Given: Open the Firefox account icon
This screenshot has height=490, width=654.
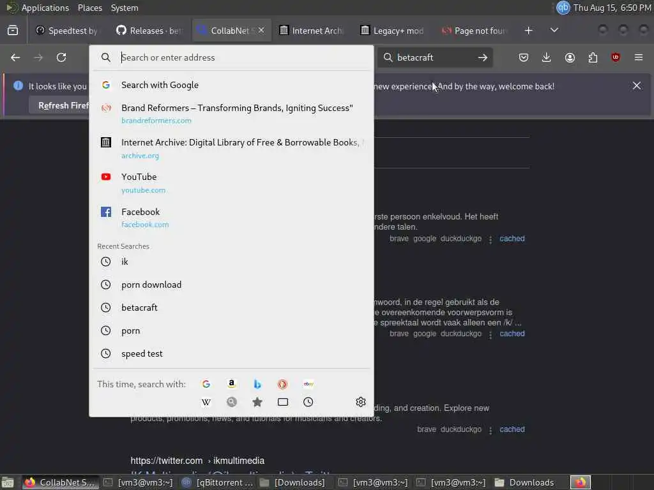Looking at the screenshot, I should (570, 57).
